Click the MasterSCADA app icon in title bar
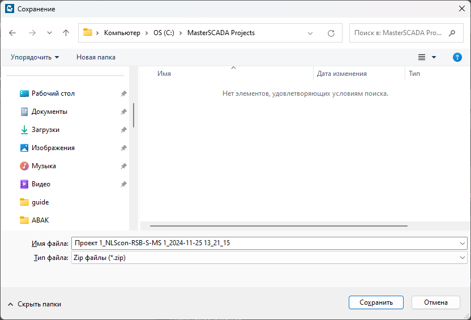The height and width of the screenshot is (320, 471). coord(10,8)
